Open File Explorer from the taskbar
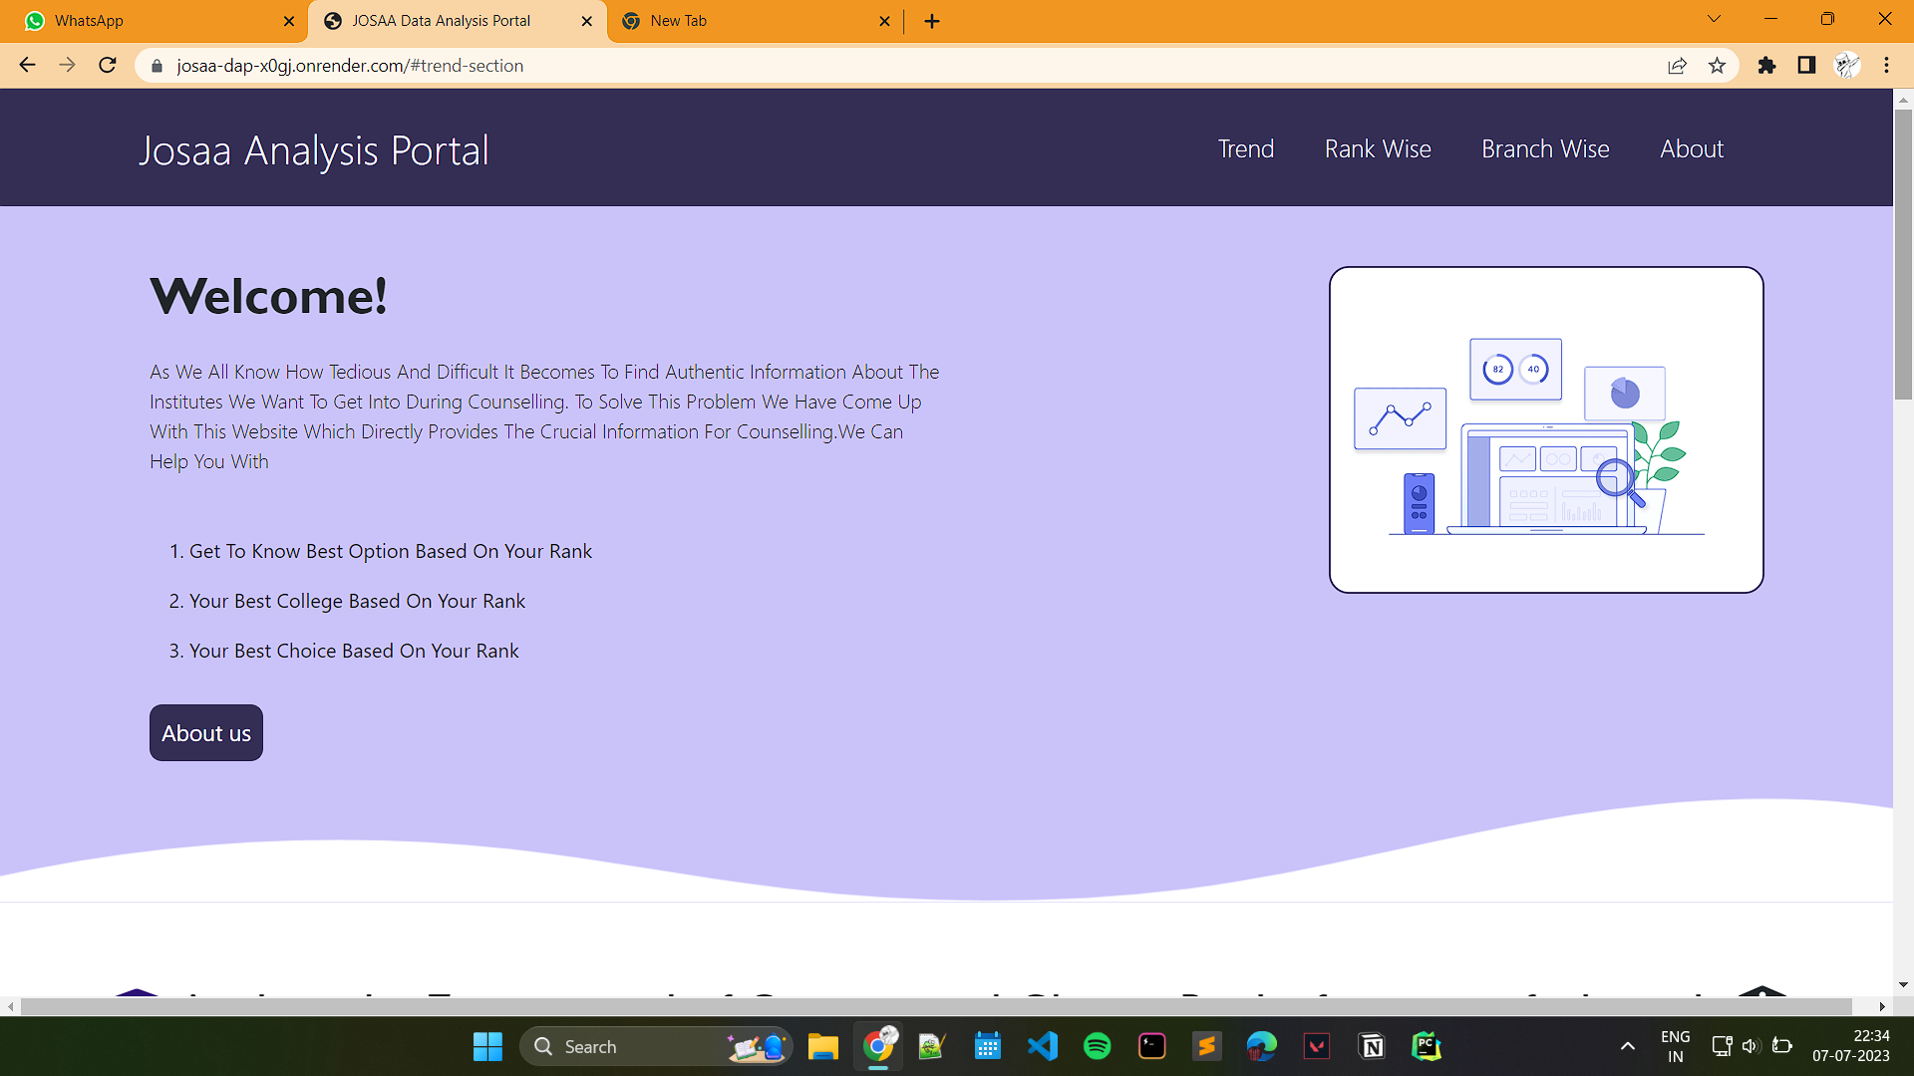This screenshot has width=1914, height=1076. click(822, 1046)
